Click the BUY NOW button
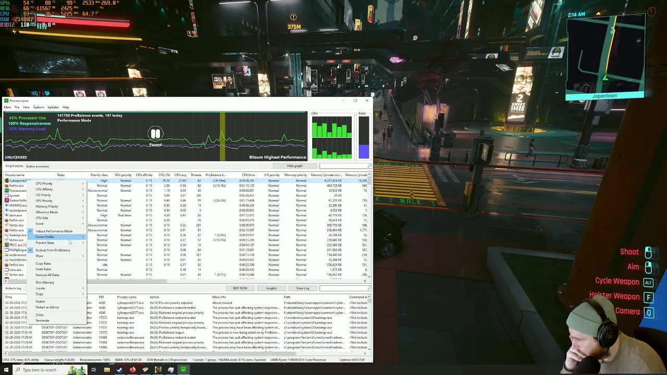Image resolution: width=667 pixels, height=375 pixels. click(x=240, y=288)
